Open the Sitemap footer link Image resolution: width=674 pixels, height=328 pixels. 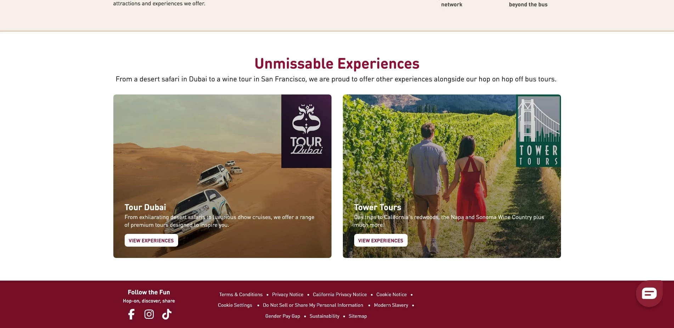358,316
